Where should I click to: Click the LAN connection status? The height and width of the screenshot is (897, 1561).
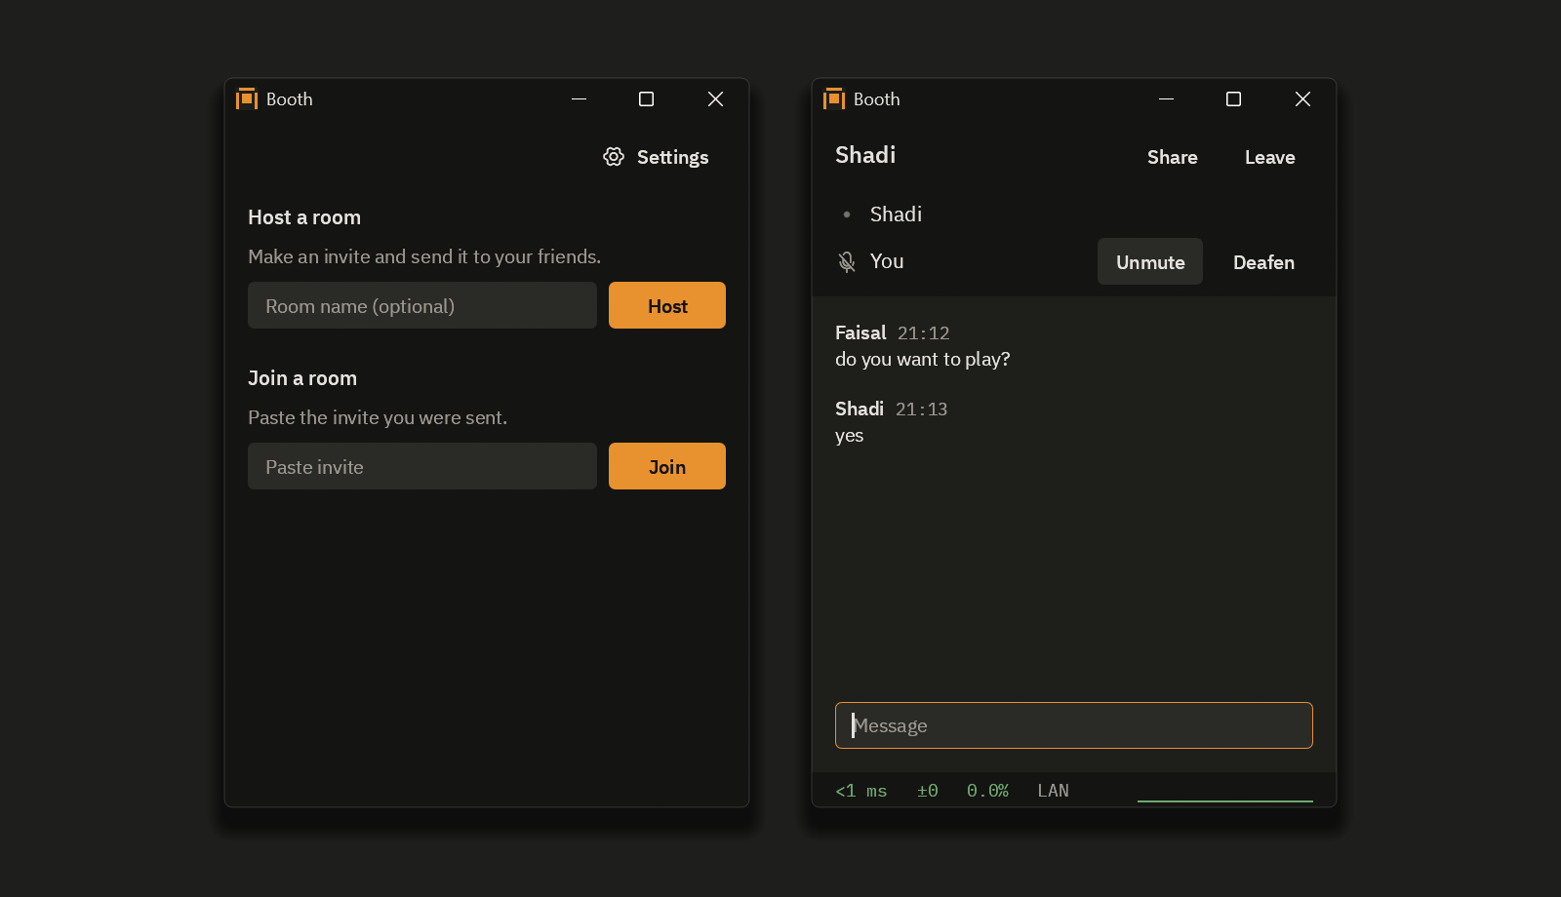click(x=1054, y=791)
